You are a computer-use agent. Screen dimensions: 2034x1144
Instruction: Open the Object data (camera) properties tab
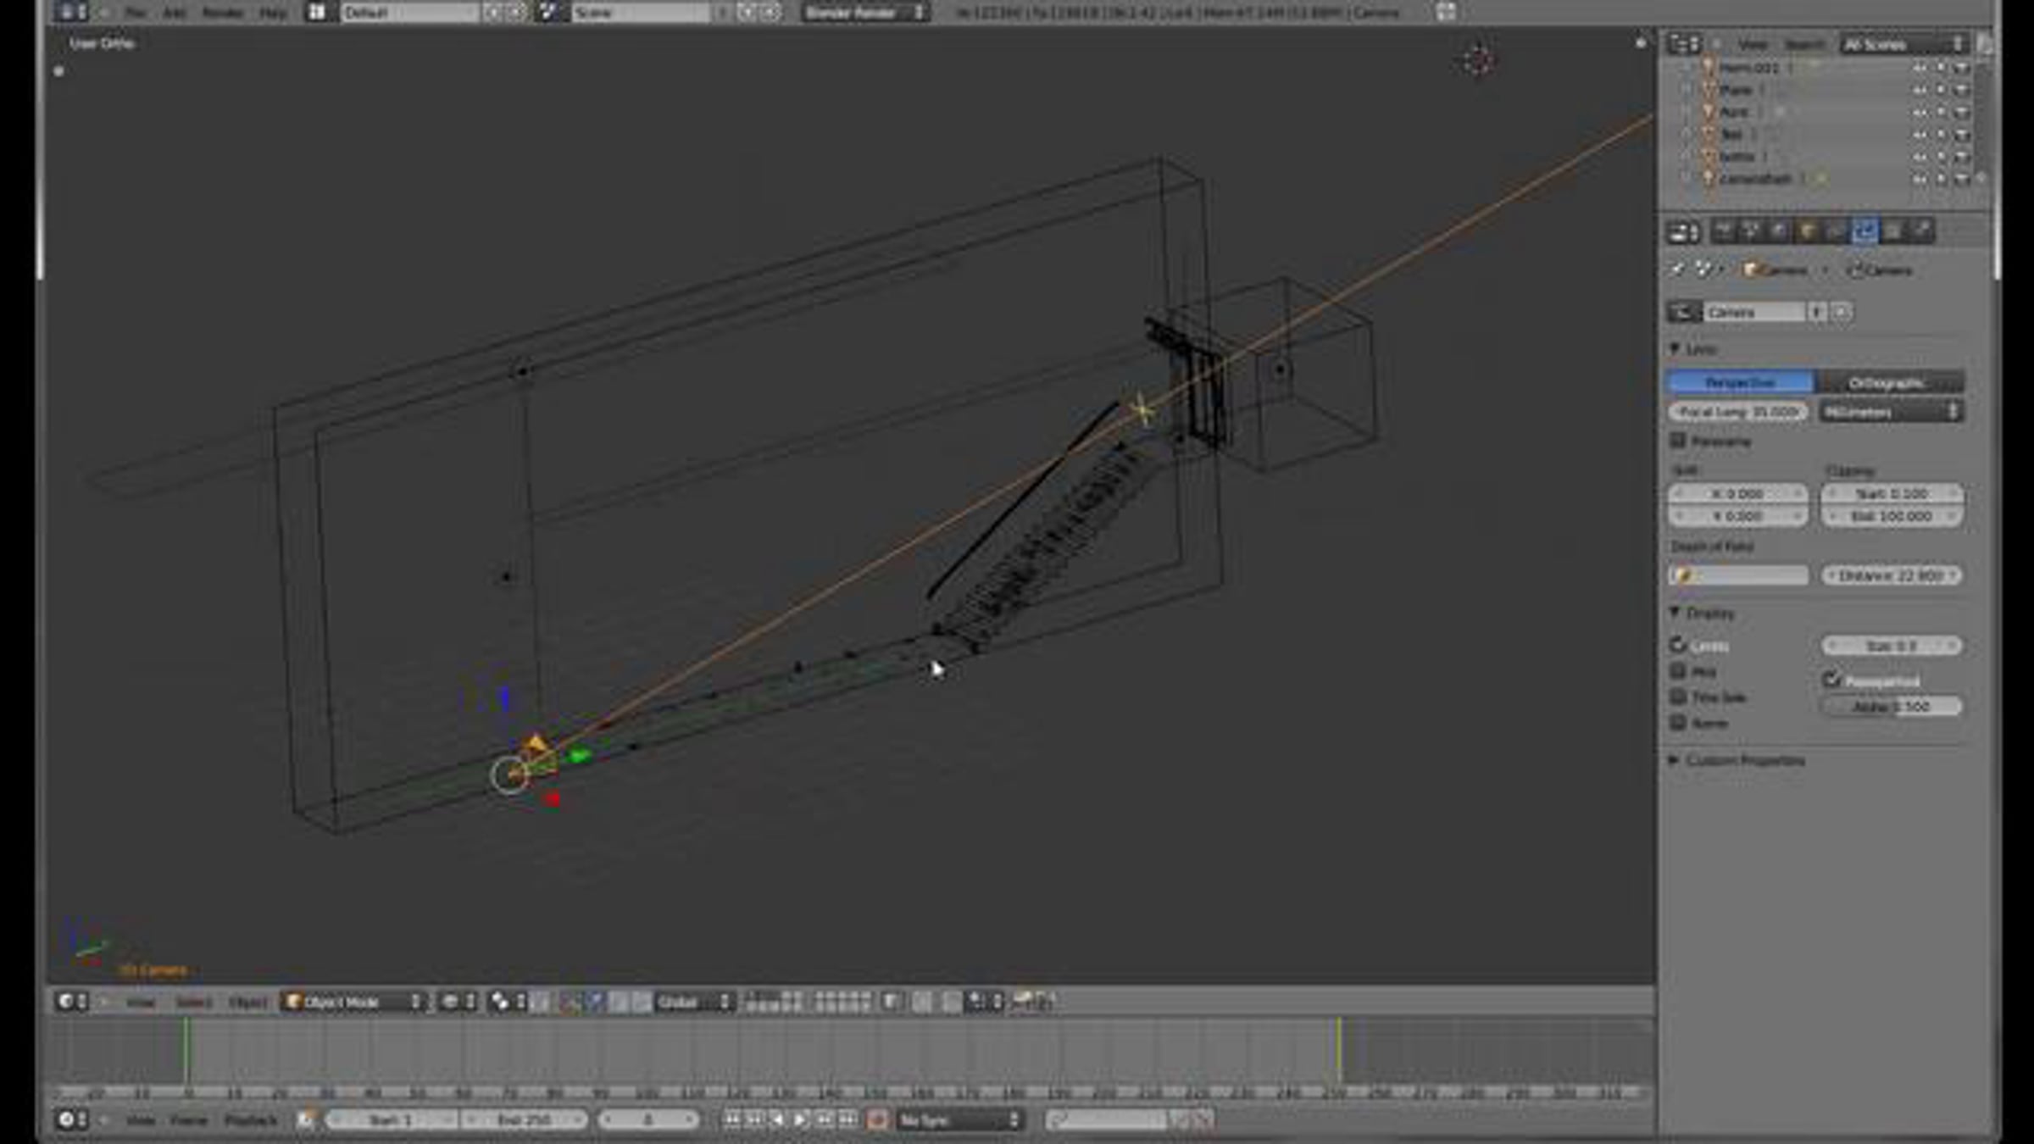pyautogui.click(x=1864, y=231)
